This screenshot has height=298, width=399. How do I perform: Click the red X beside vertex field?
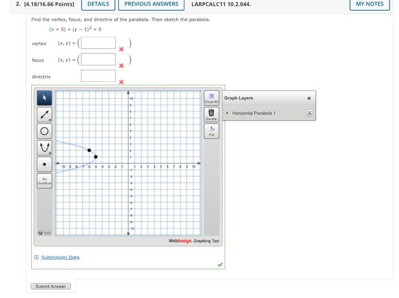(x=121, y=49)
